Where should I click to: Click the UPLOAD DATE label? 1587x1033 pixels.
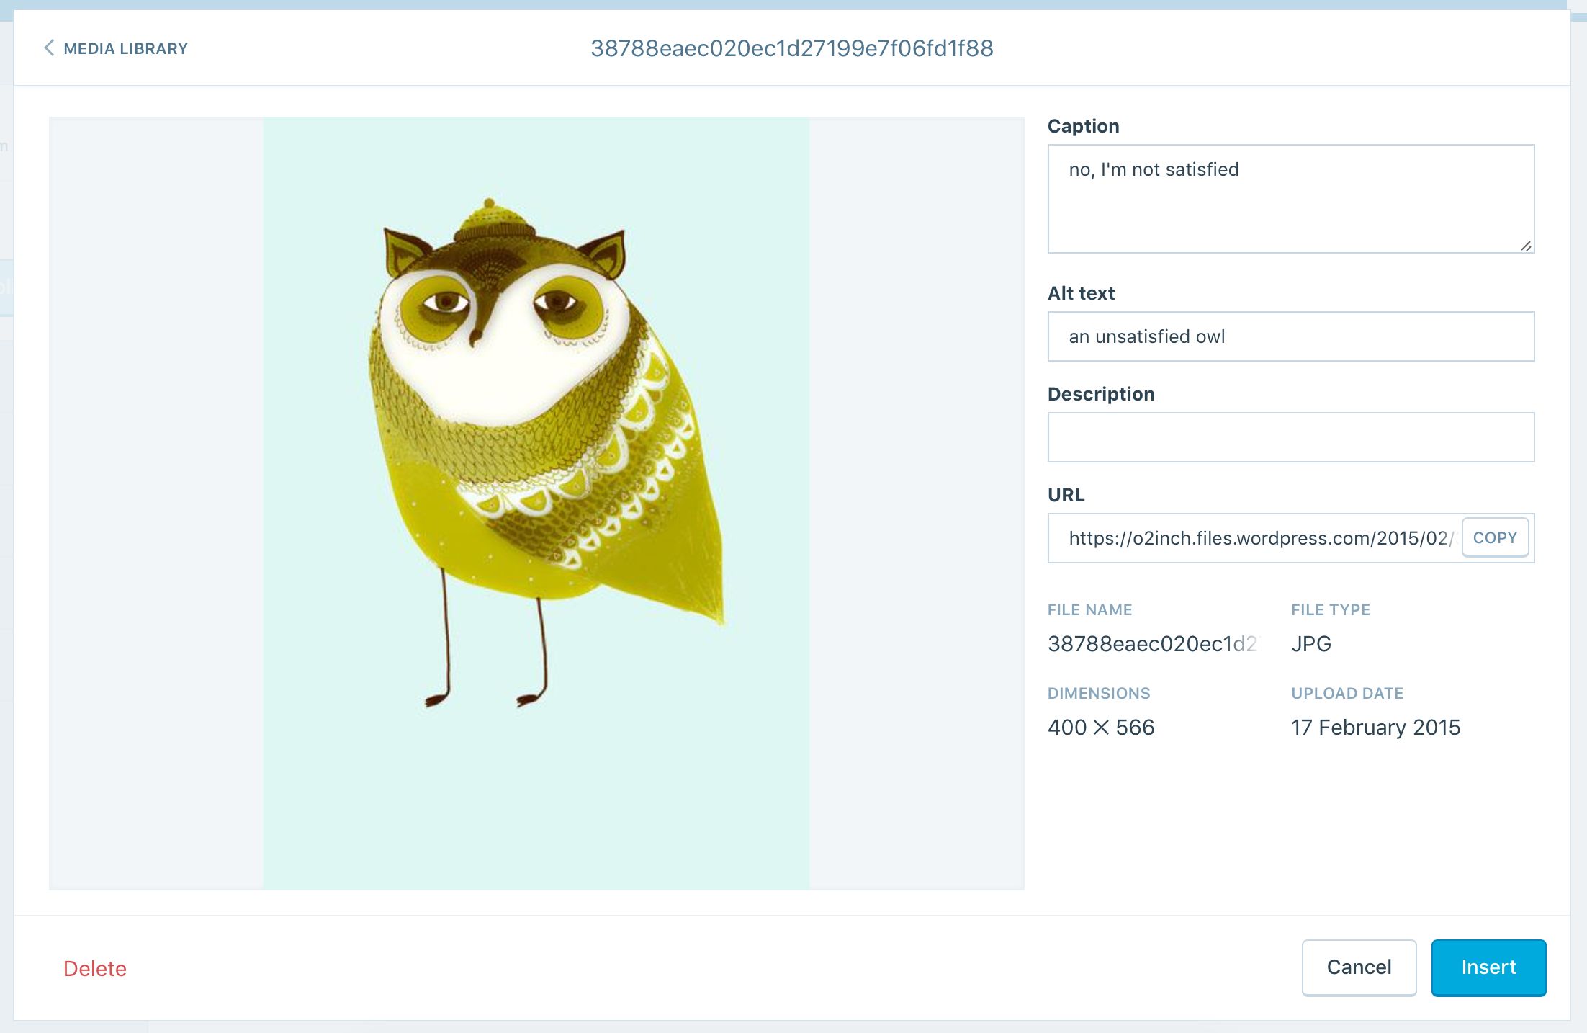[1347, 694]
